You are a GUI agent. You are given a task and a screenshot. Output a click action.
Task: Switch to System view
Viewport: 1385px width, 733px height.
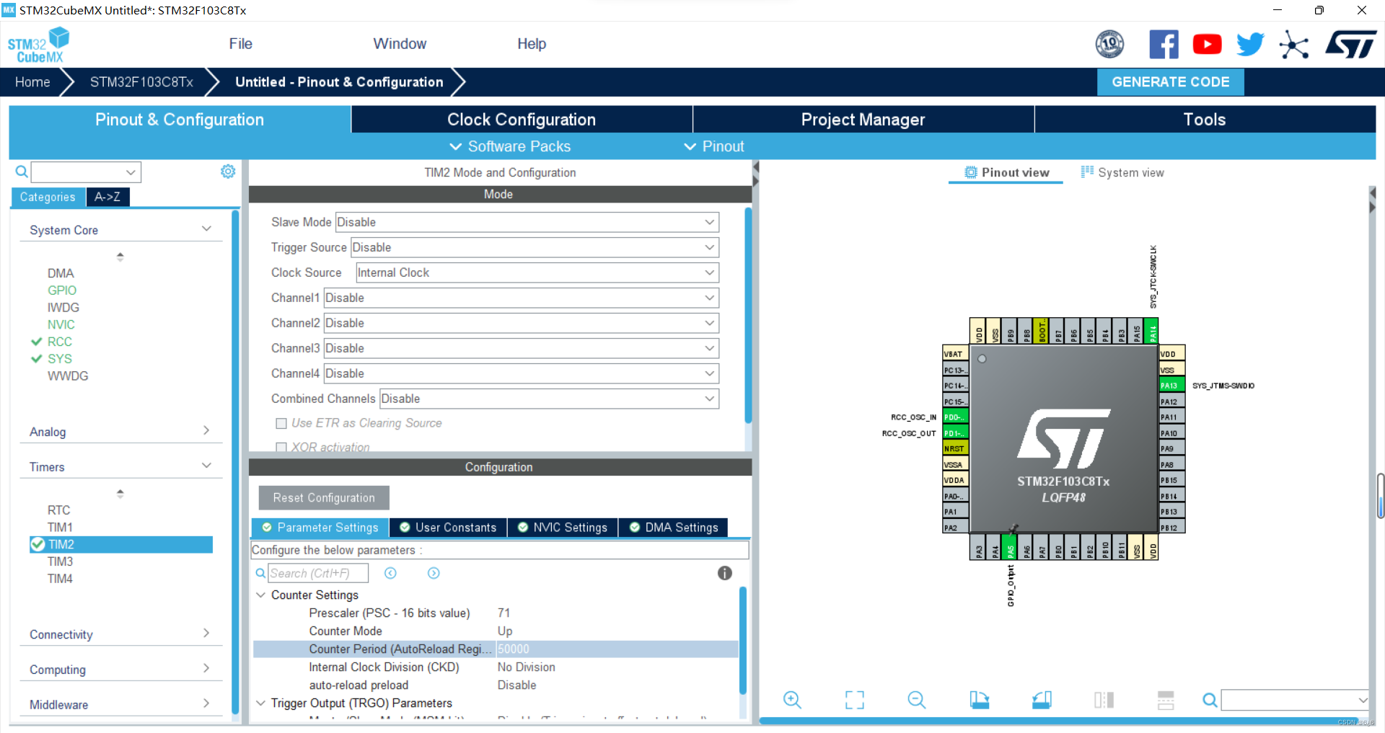[1122, 172]
